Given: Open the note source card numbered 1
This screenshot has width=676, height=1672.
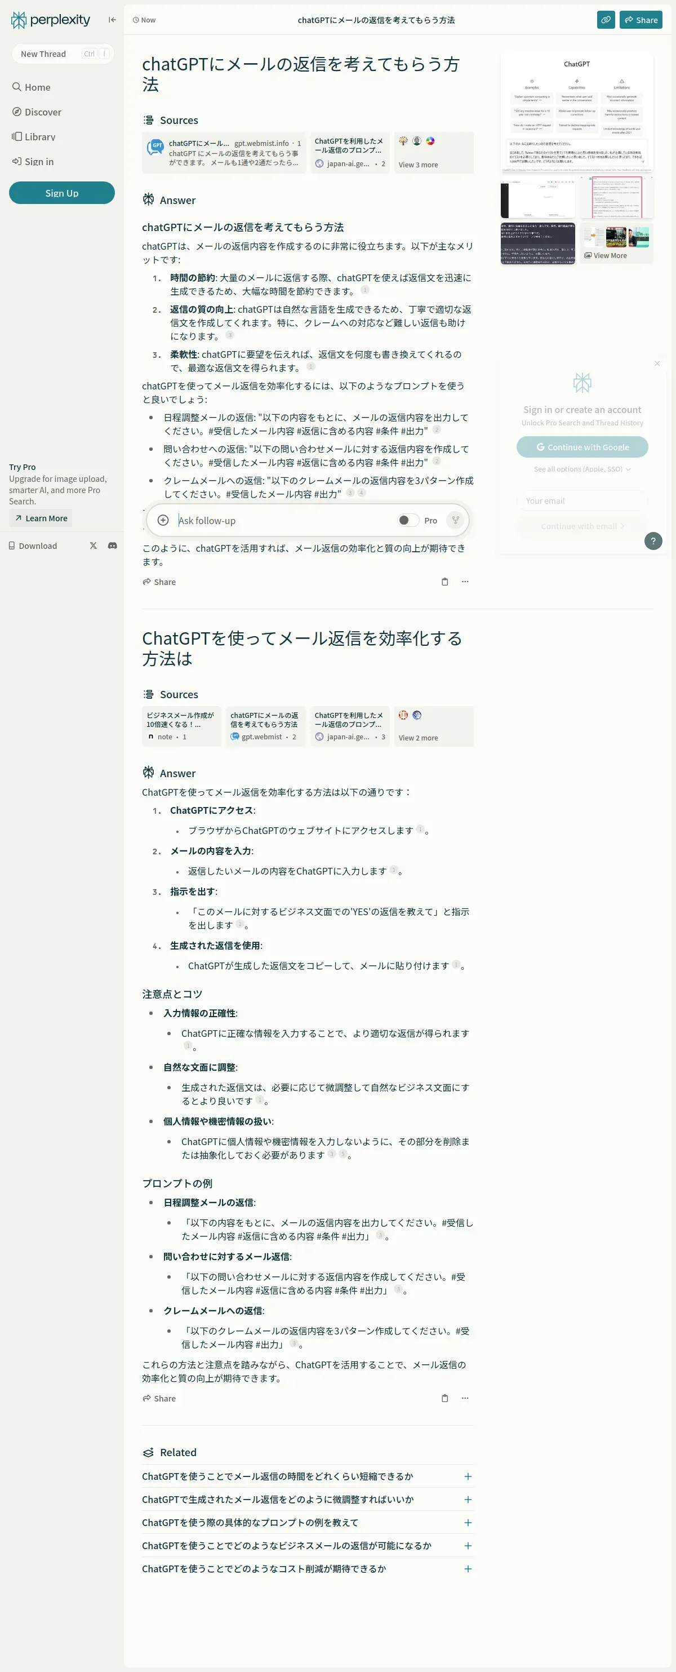Looking at the screenshot, I should click(181, 726).
